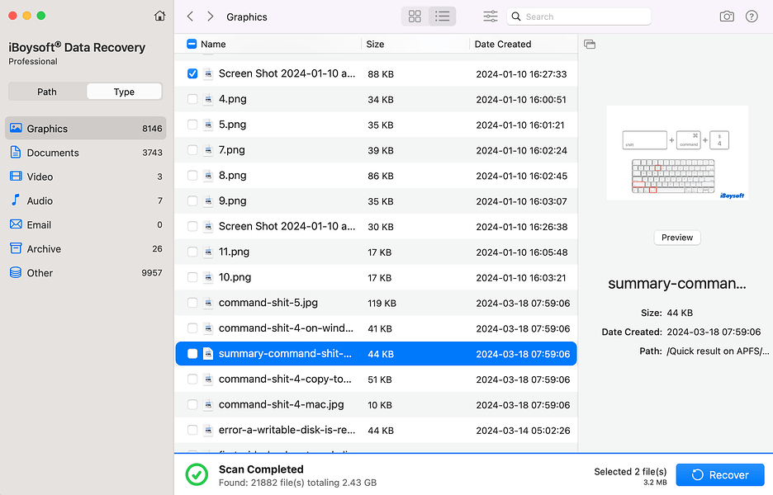
Task: Click the preview panel toggle icon
Action: pos(590,45)
